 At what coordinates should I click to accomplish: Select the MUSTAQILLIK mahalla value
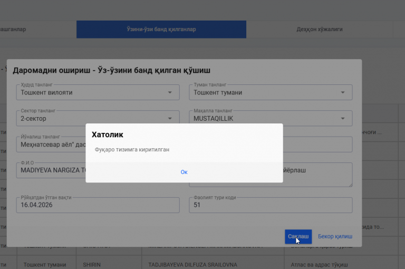pyautogui.click(x=214, y=119)
